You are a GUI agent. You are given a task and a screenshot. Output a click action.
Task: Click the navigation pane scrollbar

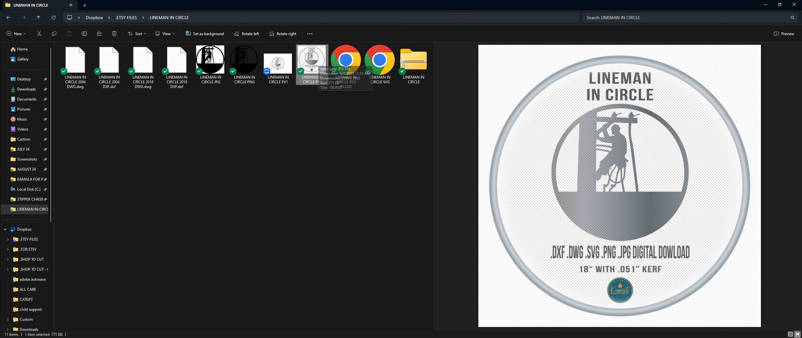[51, 135]
